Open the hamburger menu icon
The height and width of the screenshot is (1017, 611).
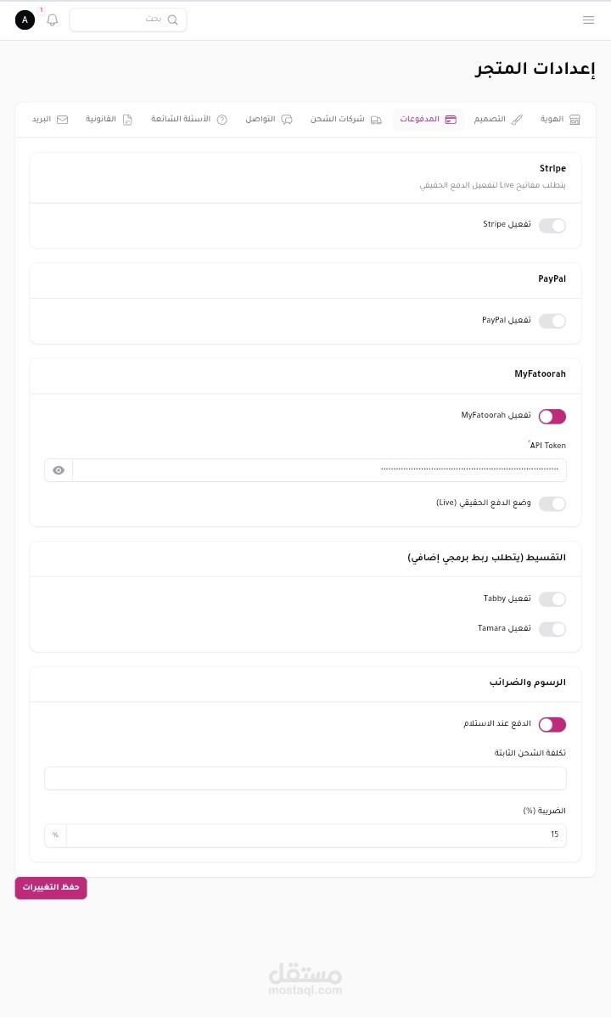[588, 20]
